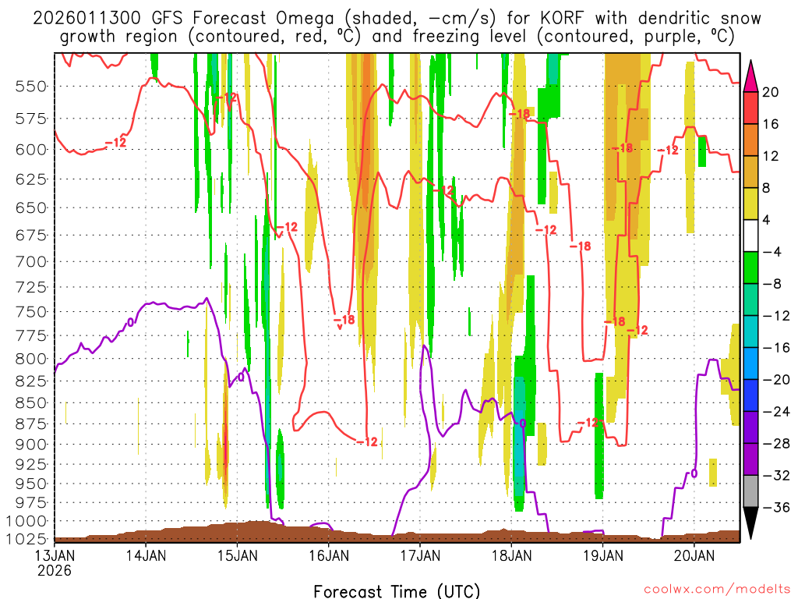Select the red 16 to 20 colorbar swatch
The width and height of the screenshot is (798, 599).
click(750, 108)
